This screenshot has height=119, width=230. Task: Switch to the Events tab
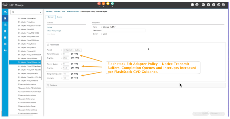tap(60, 17)
